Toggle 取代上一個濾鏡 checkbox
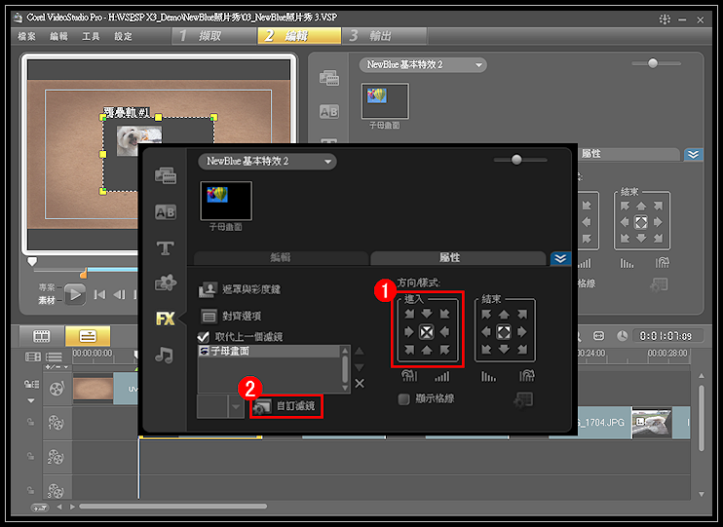The width and height of the screenshot is (723, 527). click(x=203, y=337)
